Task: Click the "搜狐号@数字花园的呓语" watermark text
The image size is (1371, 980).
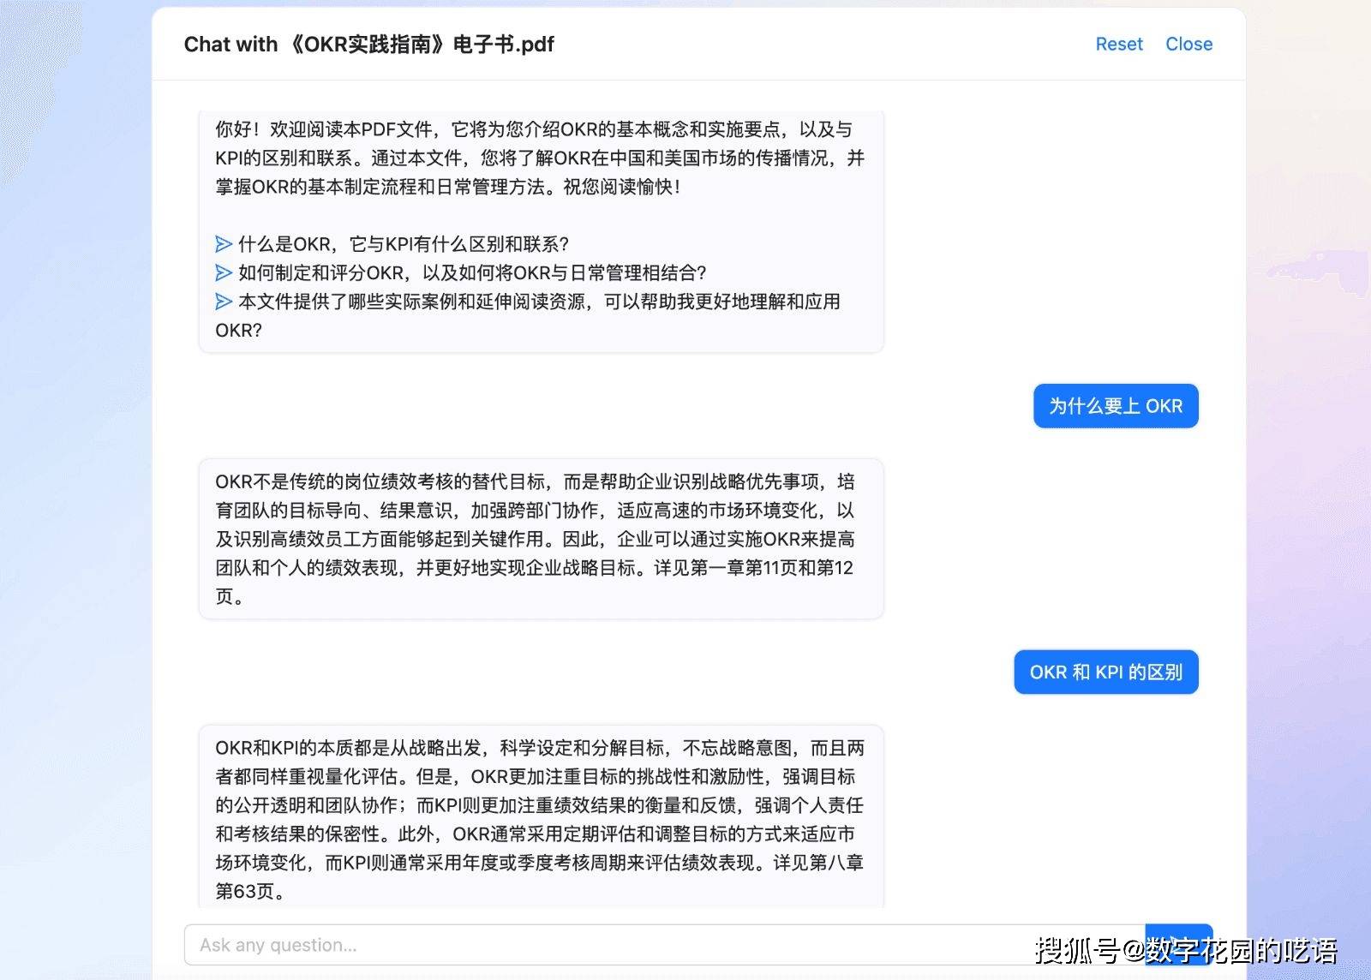Action: point(1186,949)
